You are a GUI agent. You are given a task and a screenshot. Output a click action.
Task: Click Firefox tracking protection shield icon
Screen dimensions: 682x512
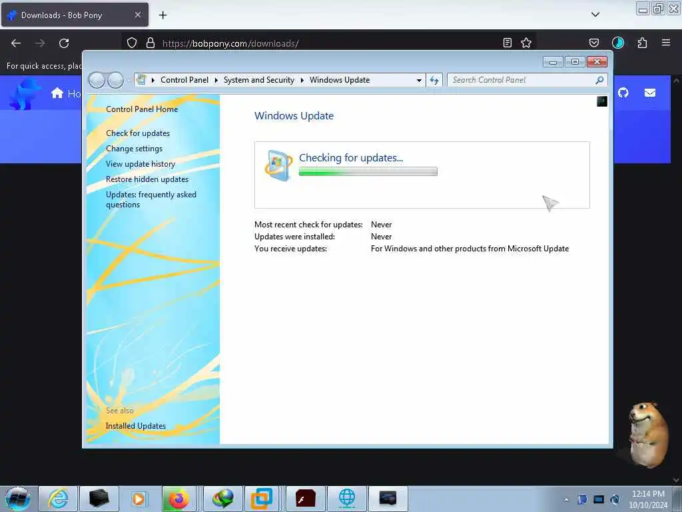[132, 43]
